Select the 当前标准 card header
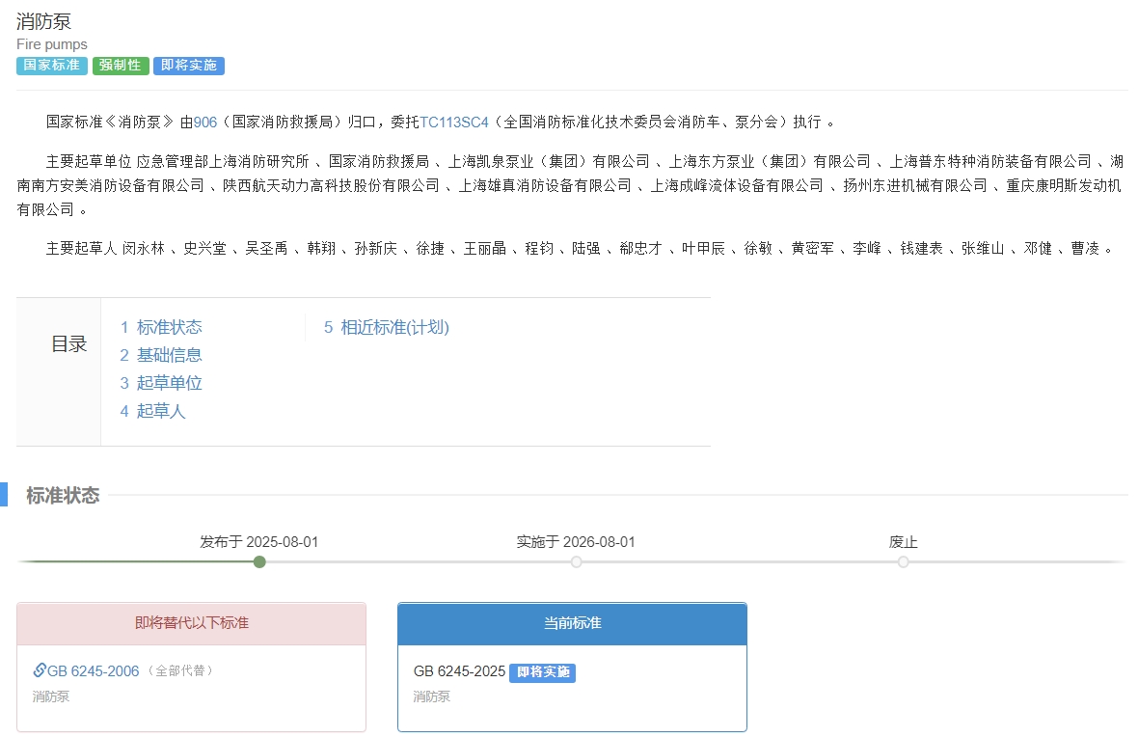Screen dimensions: 1138x737 (x=572, y=624)
